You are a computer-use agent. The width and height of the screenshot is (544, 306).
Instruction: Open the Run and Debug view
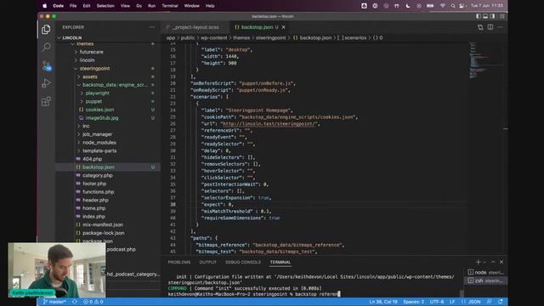46,83
